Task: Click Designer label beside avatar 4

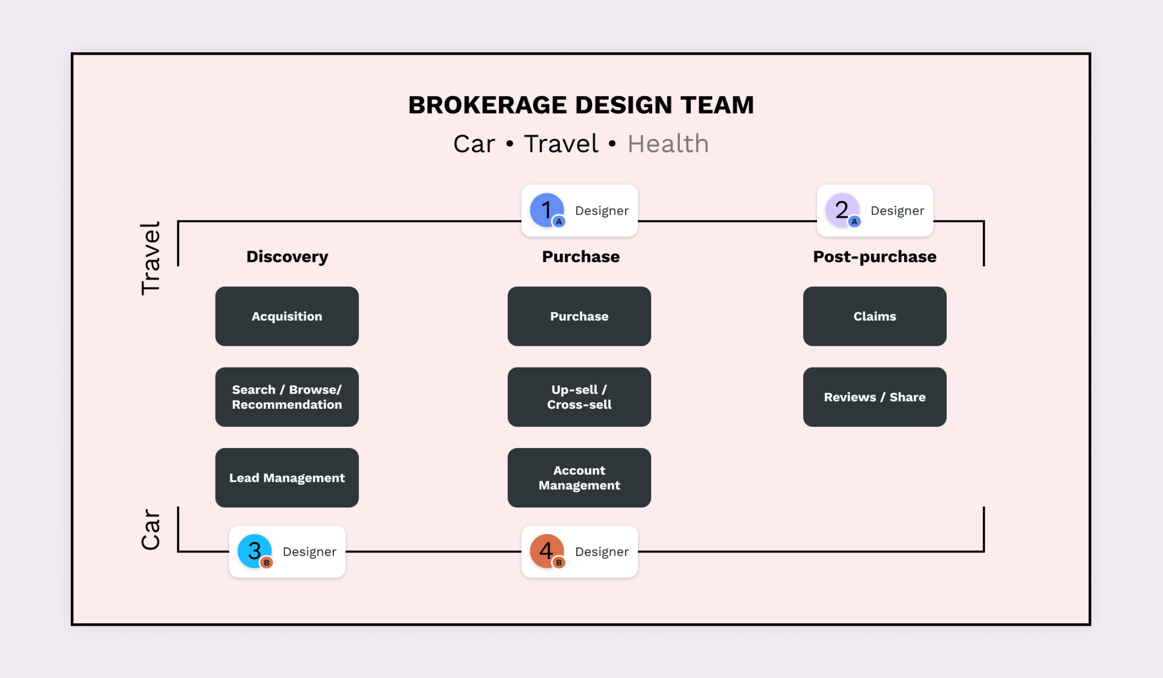Action: (602, 552)
